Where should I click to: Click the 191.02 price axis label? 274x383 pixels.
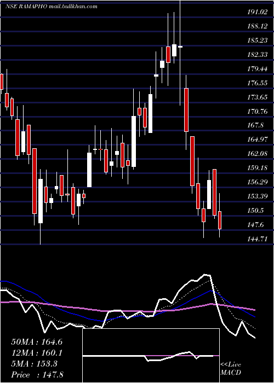[257, 11]
